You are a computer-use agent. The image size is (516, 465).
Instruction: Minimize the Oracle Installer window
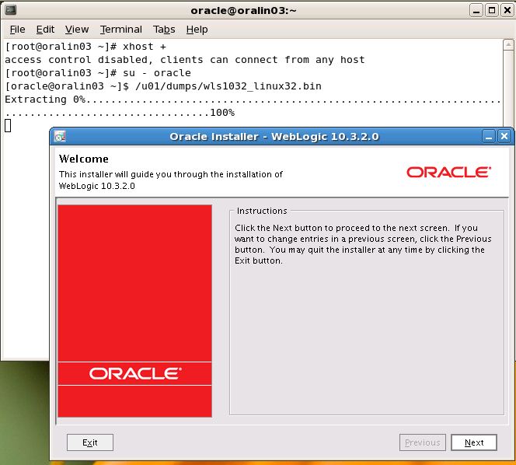point(489,136)
